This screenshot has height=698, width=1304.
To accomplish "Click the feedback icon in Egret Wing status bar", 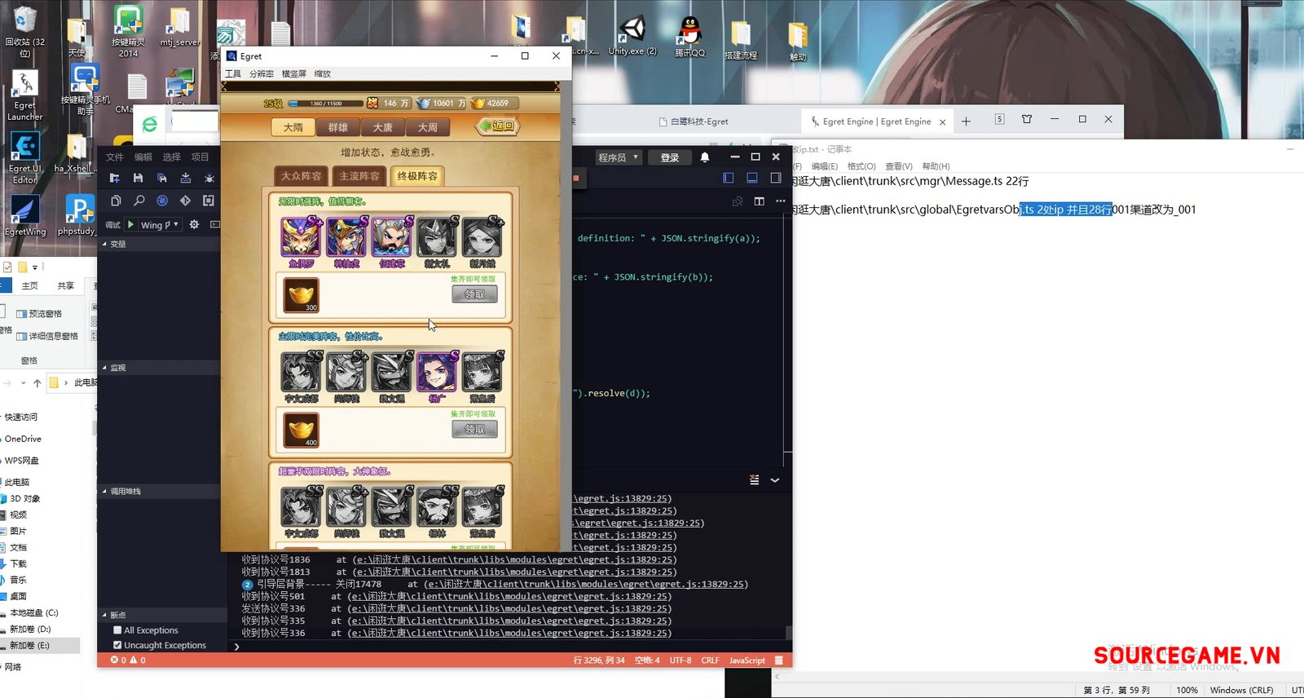I will click(x=779, y=660).
